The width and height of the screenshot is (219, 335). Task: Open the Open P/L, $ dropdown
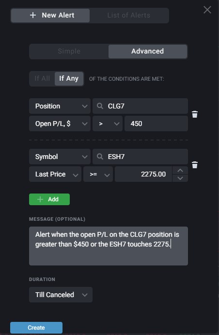(x=60, y=123)
